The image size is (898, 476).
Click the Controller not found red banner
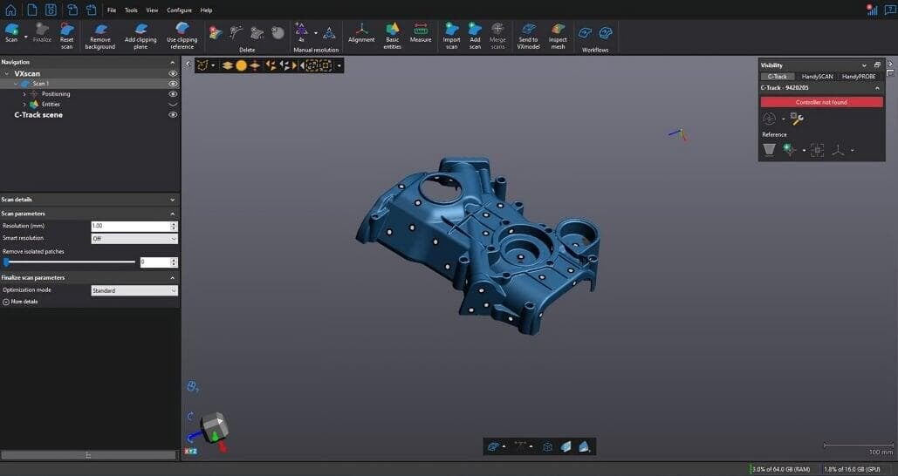821,102
